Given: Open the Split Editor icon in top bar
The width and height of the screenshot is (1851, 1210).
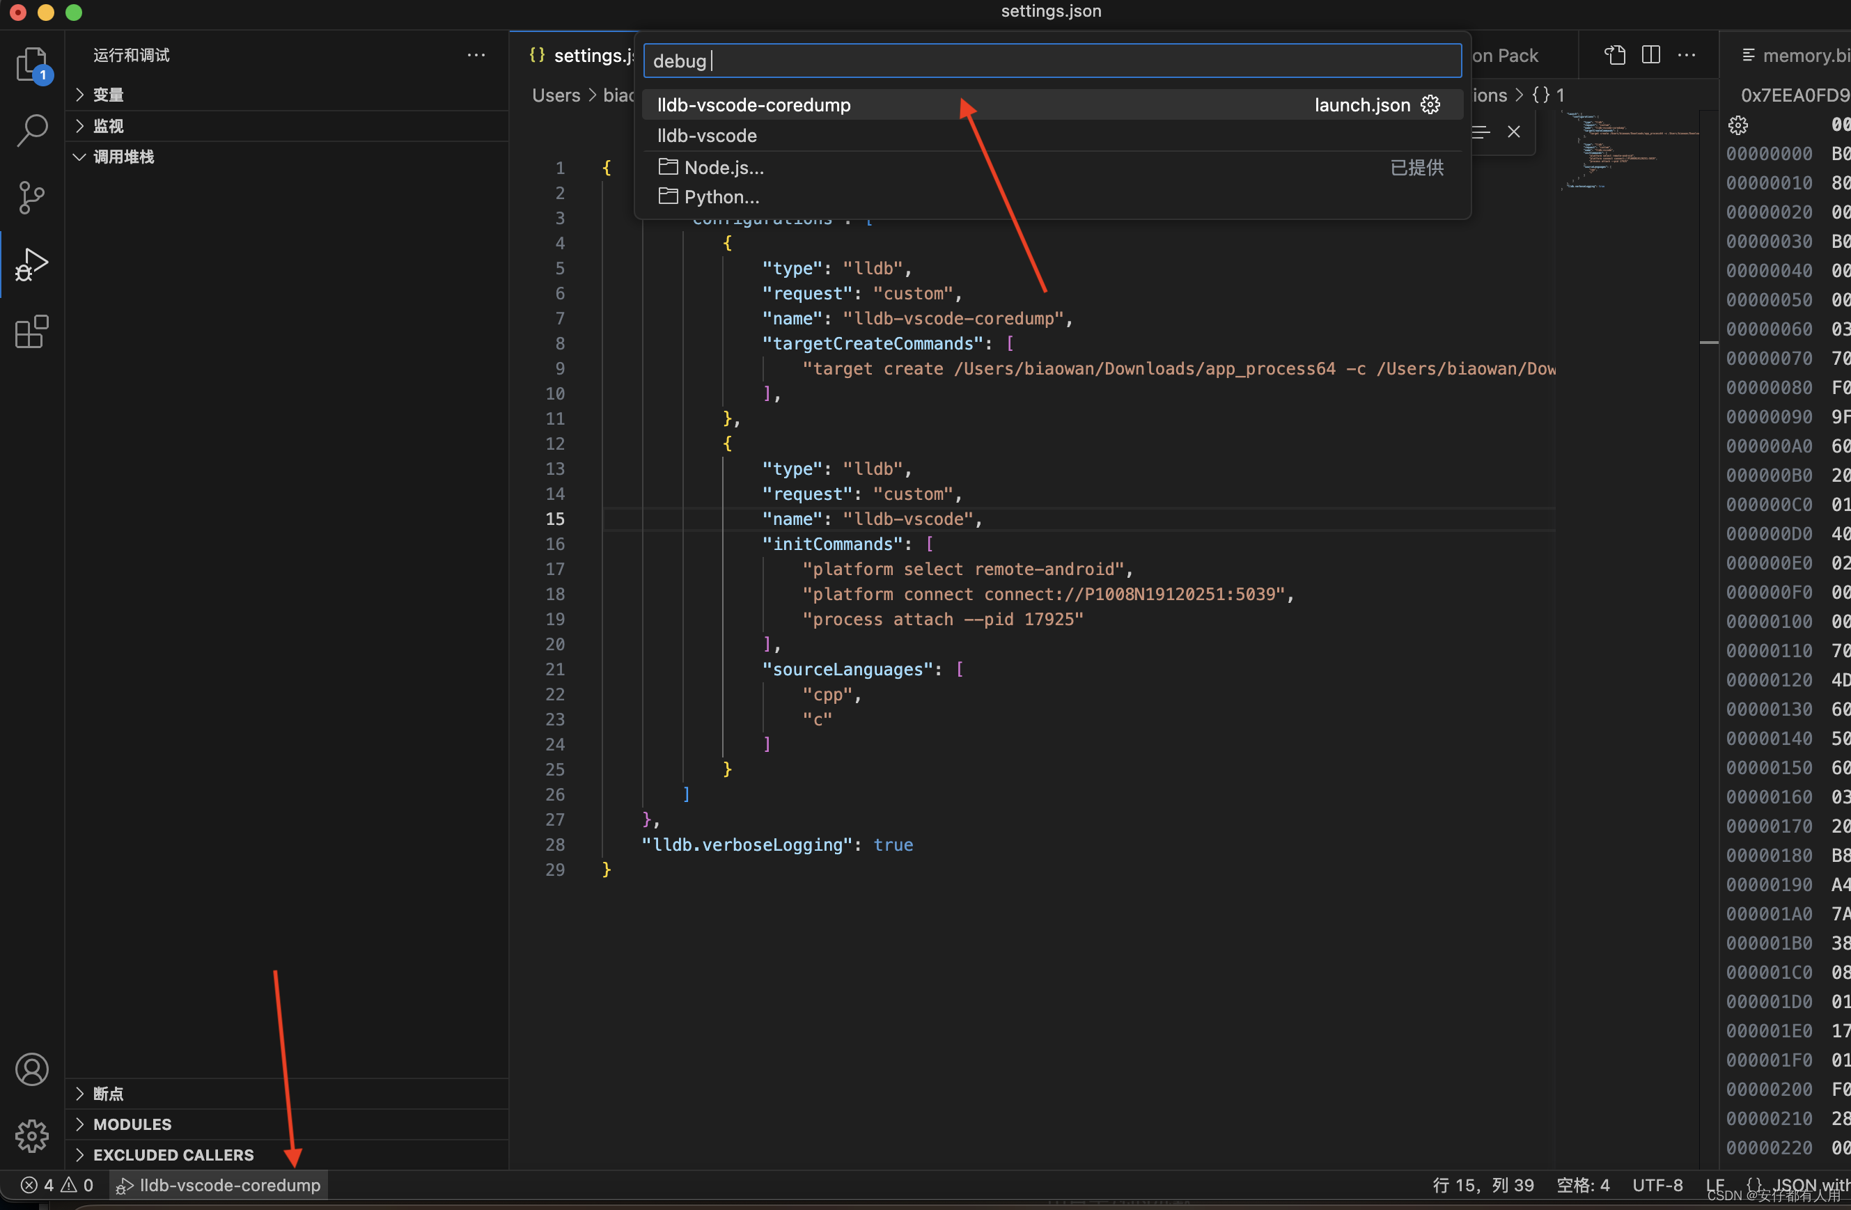Looking at the screenshot, I should (x=1651, y=54).
